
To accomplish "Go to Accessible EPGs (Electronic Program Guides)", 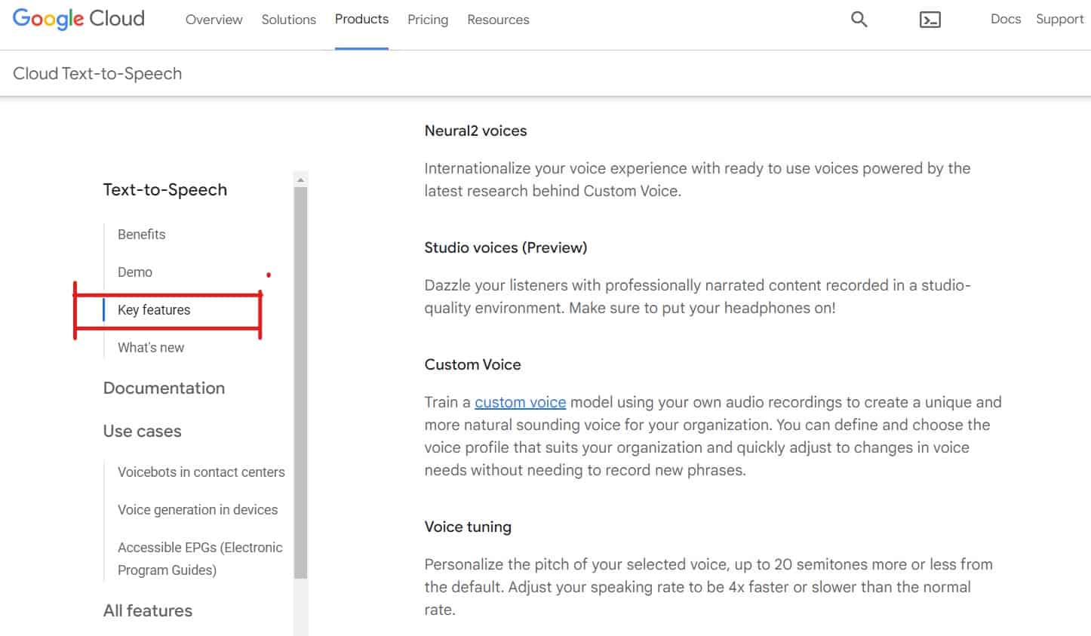I will [200, 558].
